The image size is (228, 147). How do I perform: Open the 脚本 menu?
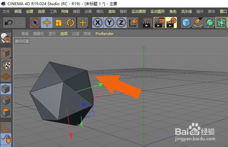click(212, 11)
